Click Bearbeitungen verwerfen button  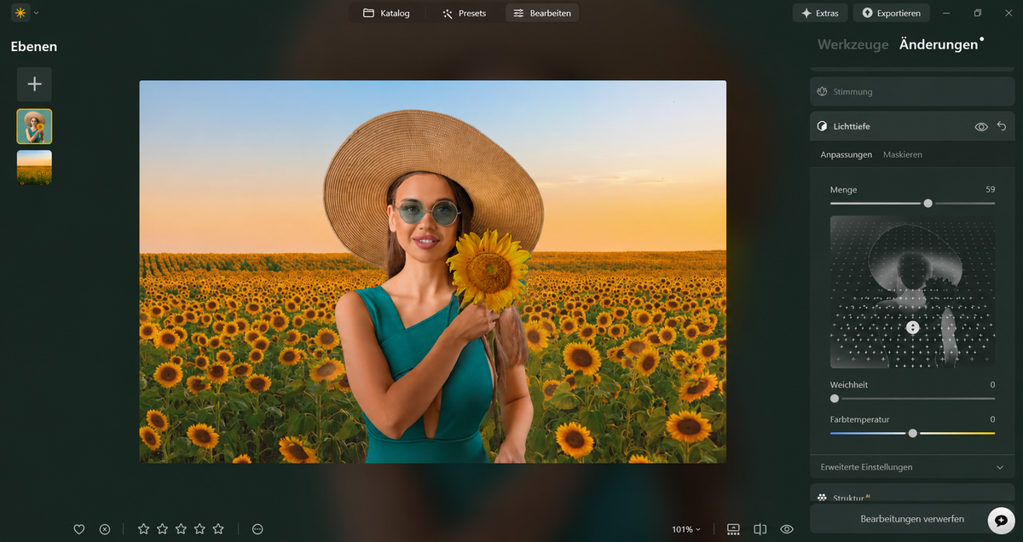pyautogui.click(x=912, y=518)
